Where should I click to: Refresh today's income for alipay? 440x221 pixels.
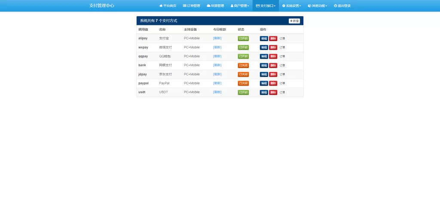[217, 39]
